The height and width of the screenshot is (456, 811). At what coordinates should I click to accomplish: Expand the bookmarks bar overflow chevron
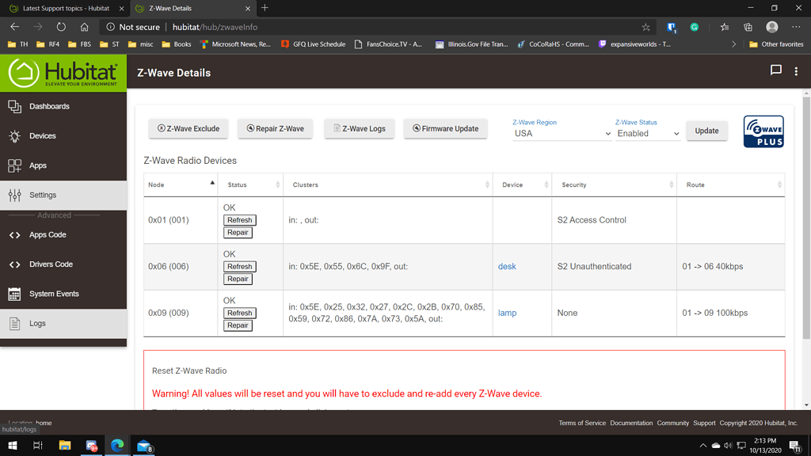click(733, 44)
